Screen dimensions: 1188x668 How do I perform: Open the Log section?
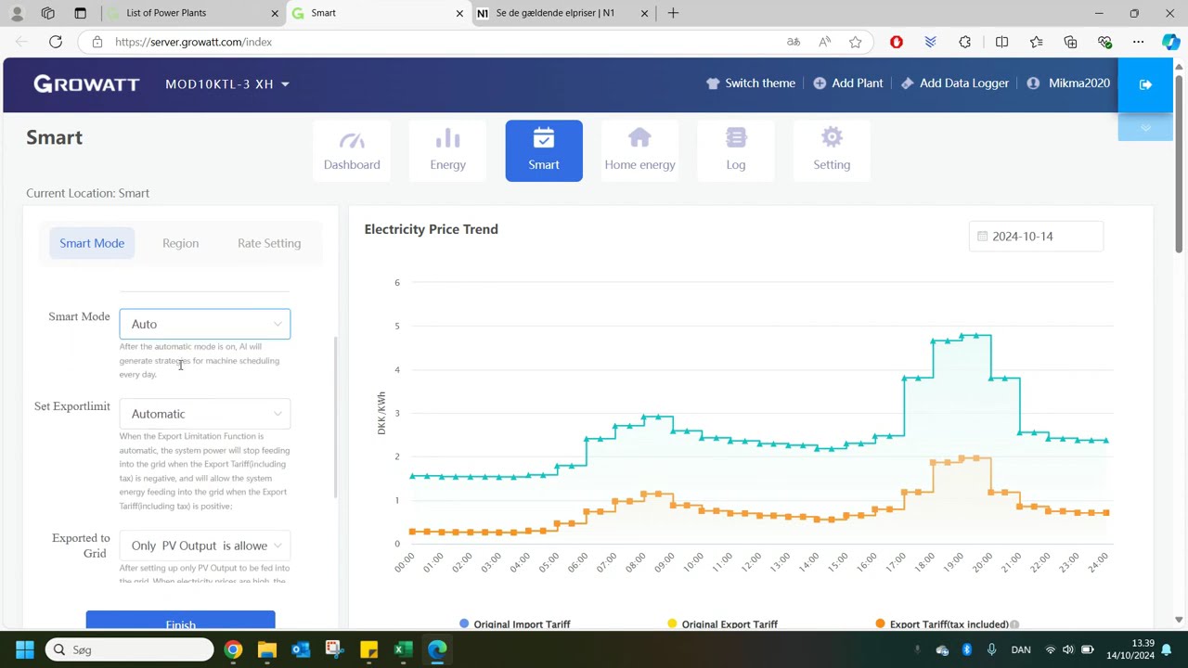coord(736,150)
